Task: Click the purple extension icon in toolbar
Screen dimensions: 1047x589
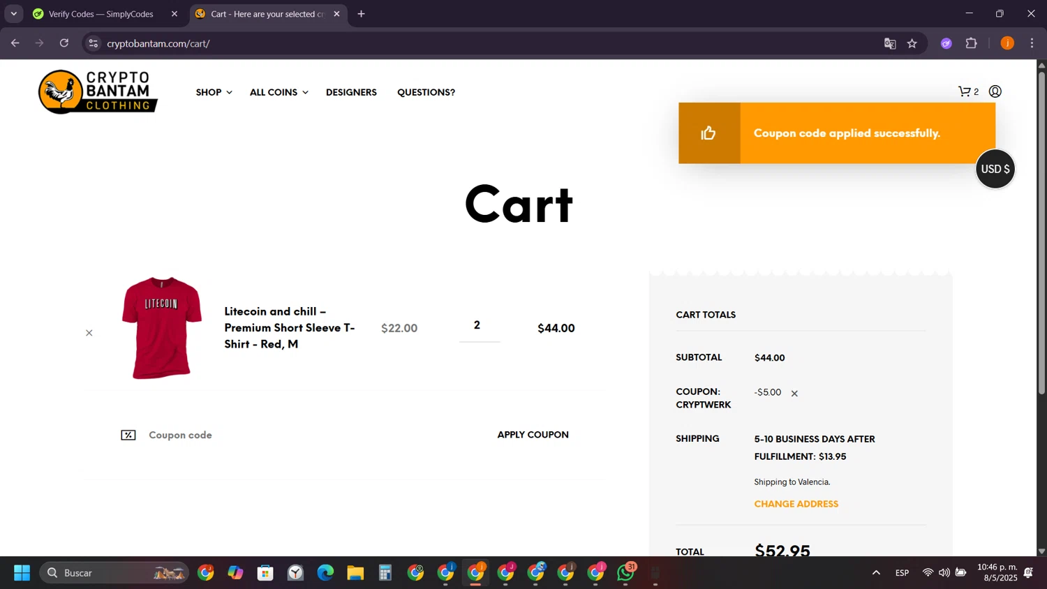Action: click(946, 43)
